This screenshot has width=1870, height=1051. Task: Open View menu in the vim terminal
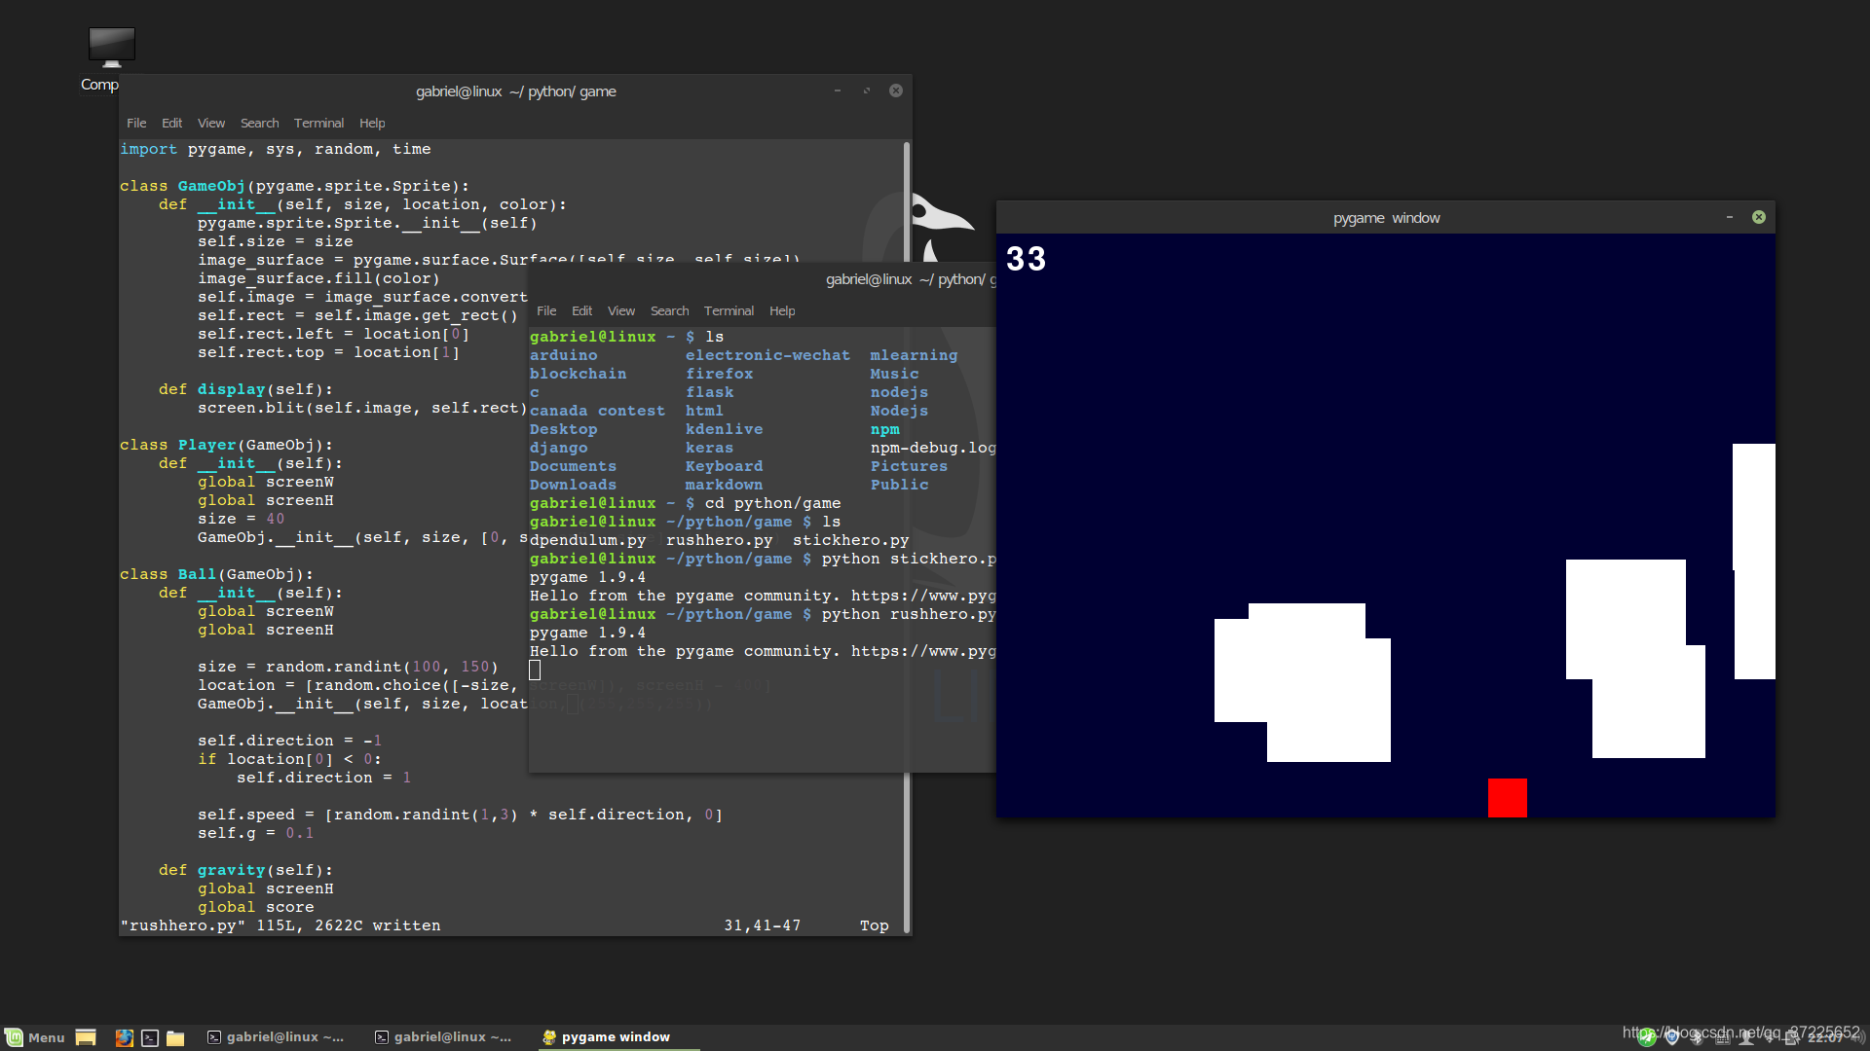coord(211,124)
